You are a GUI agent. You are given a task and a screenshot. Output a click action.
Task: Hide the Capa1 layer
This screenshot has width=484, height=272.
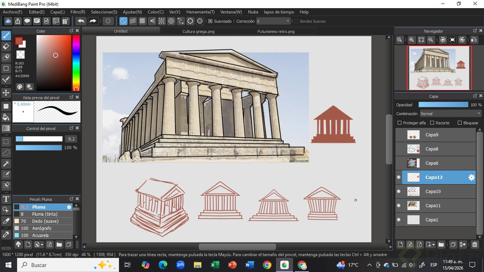[x=399, y=220]
